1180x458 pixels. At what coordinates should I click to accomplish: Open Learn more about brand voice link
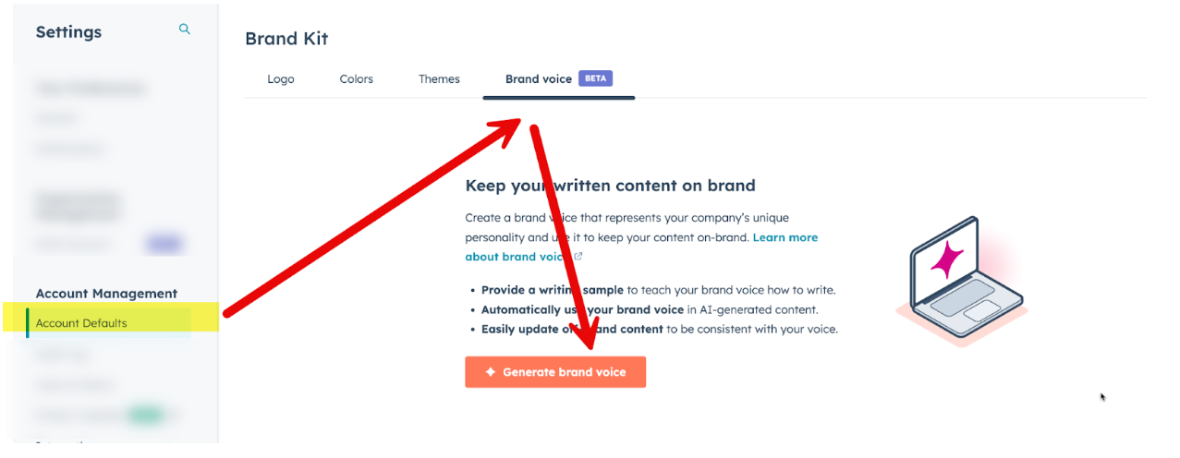coord(641,247)
